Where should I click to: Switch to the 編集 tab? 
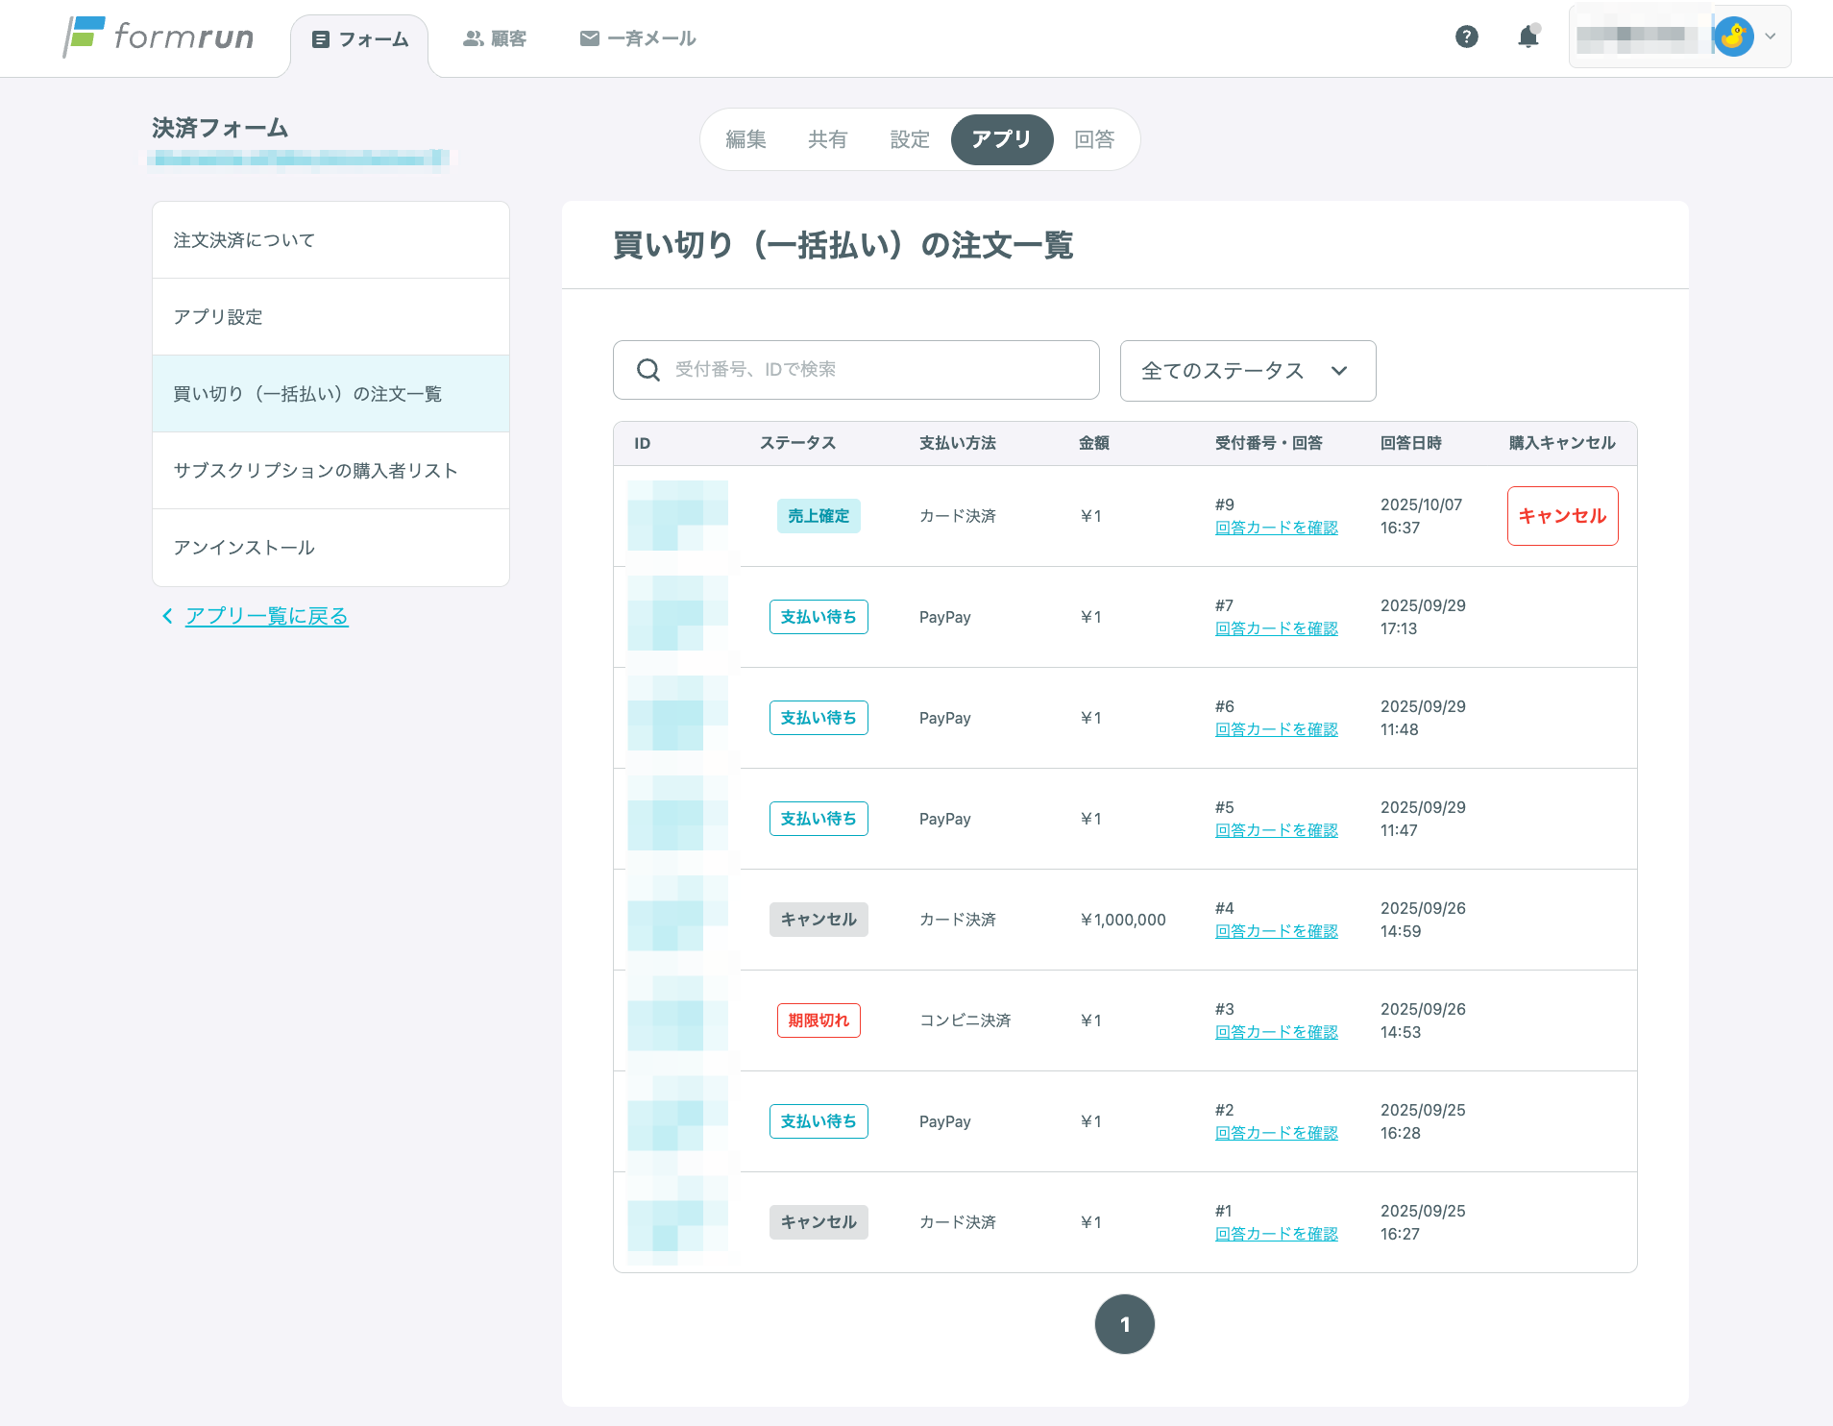tap(745, 139)
